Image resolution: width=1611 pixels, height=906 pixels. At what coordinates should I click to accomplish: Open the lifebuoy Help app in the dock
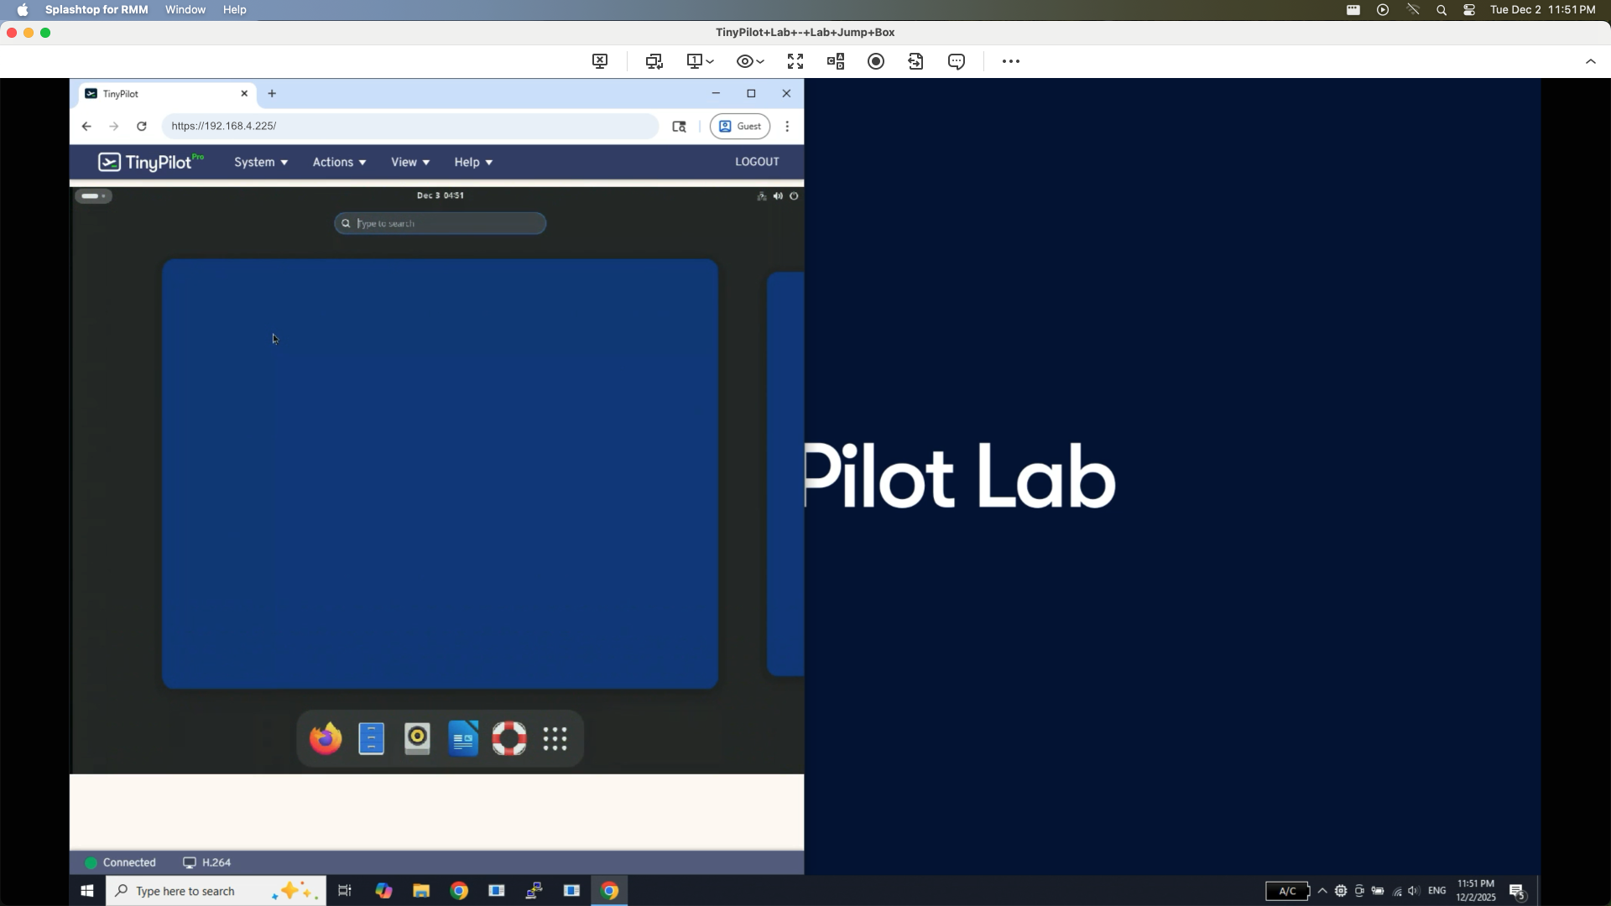509,738
